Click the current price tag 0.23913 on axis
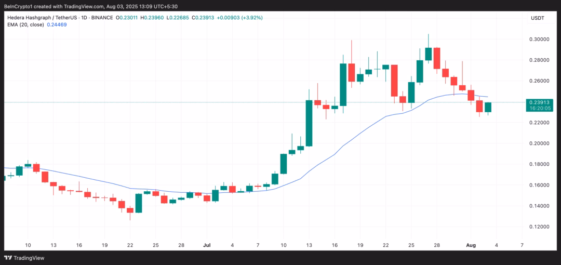The width and height of the screenshot is (561, 265). tap(538, 102)
